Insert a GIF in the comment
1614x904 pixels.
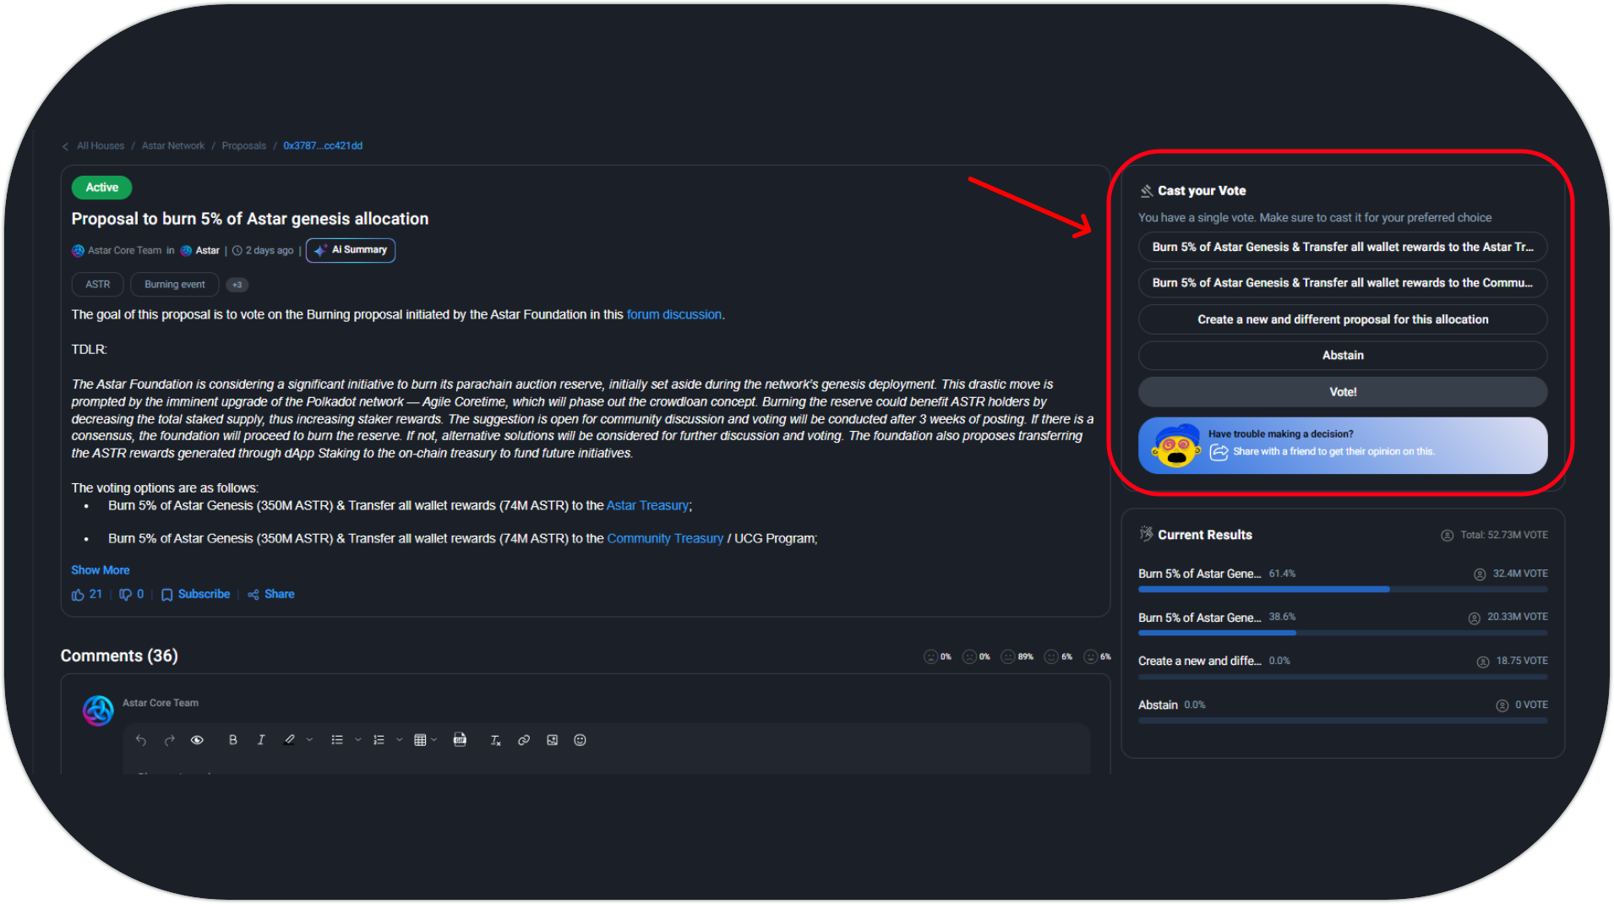tap(460, 740)
